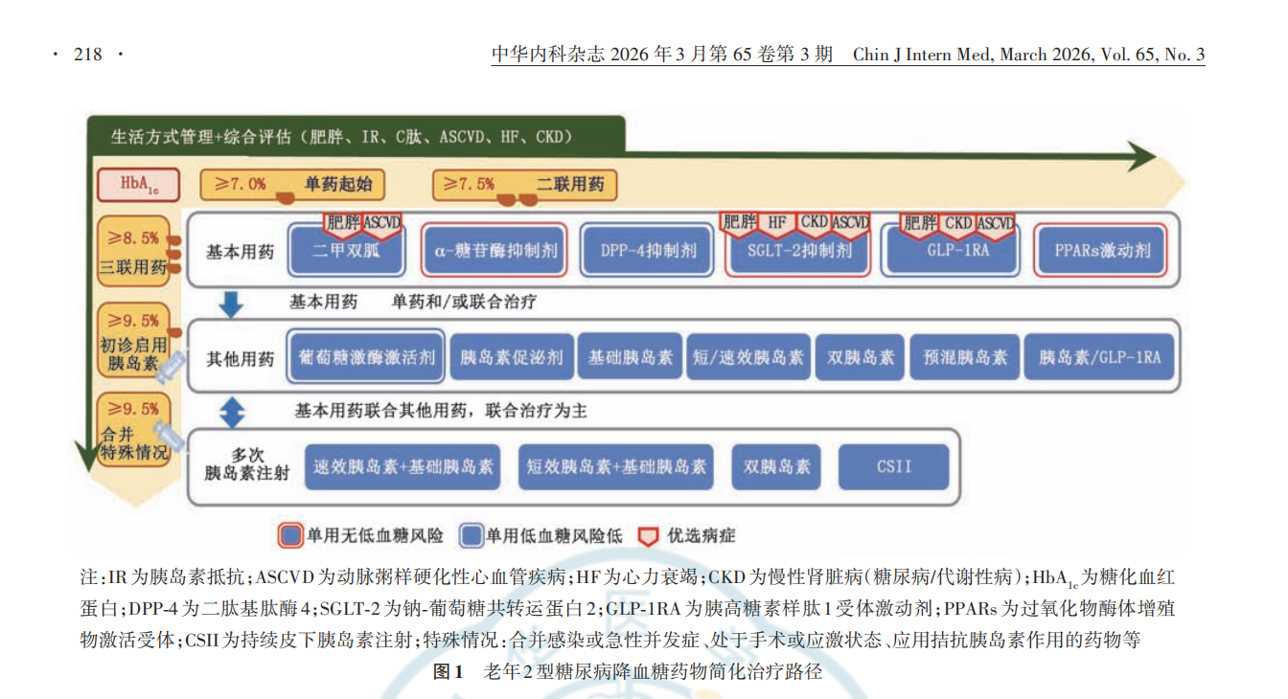Click the green arrowhead at the top right
The image size is (1288, 699).
point(1140,156)
